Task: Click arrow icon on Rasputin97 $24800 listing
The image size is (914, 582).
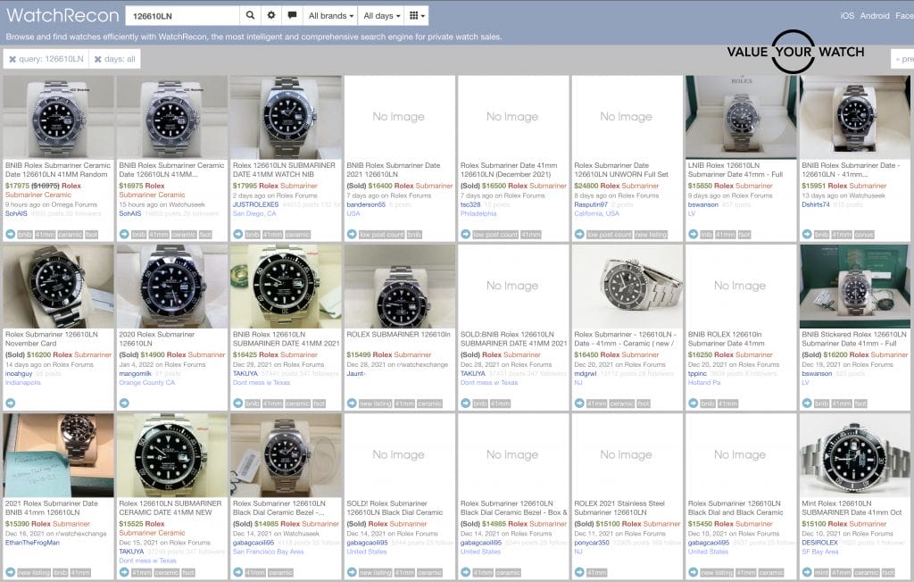Action: pyautogui.click(x=580, y=234)
